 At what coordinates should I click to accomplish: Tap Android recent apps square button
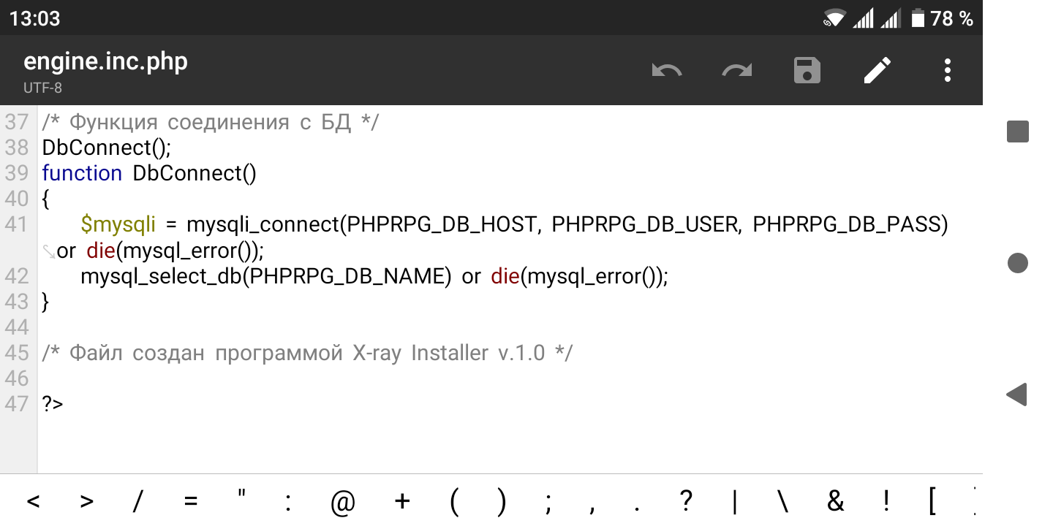click(1018, 131)
